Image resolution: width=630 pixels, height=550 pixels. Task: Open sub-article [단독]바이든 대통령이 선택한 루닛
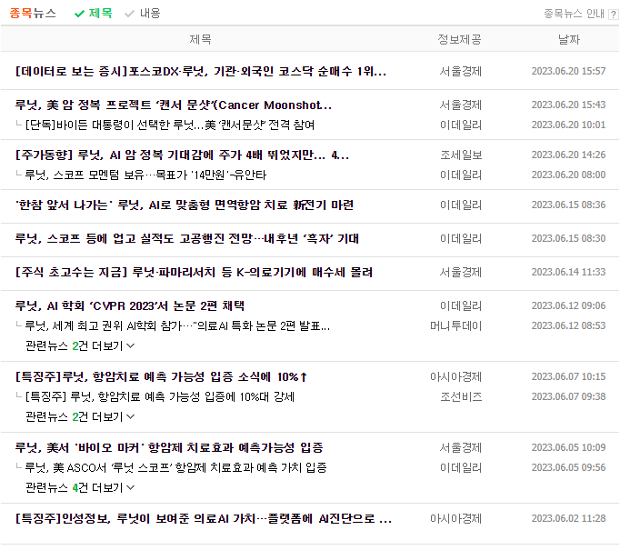coord(170,125)
